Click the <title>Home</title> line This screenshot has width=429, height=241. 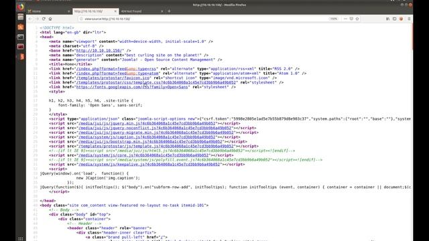pyautogui.click(x=70, y=64)
